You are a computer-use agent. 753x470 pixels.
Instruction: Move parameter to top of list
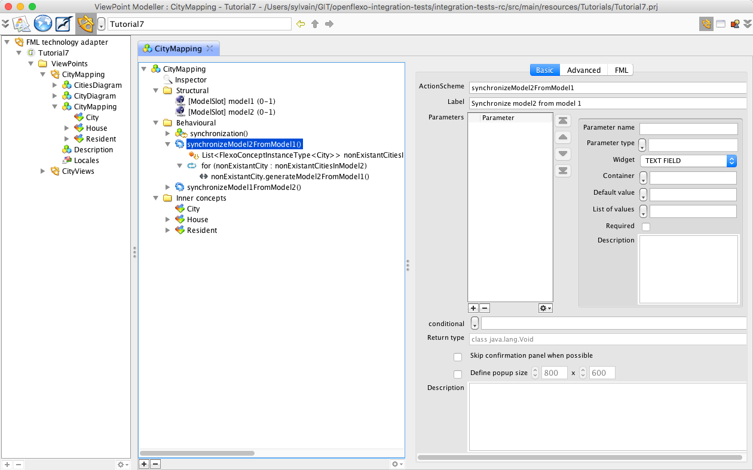[563, 121]
